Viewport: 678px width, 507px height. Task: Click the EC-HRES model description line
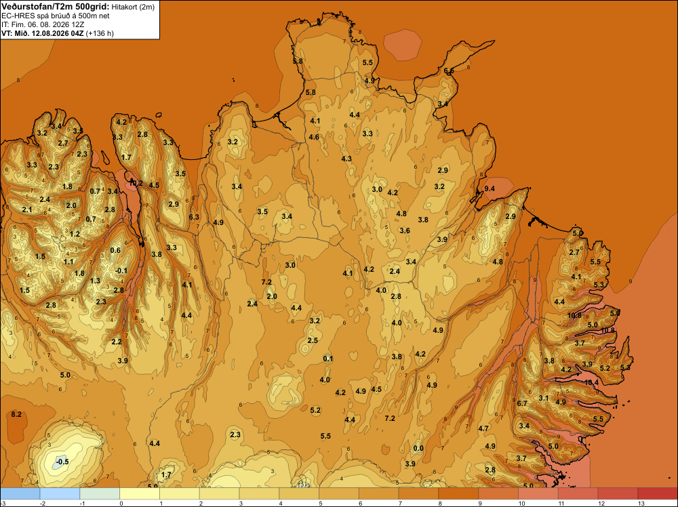click(56, 16)
